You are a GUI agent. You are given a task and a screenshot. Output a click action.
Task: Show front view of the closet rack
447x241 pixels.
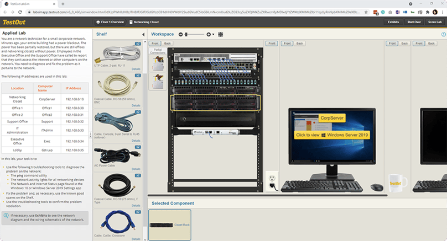point(155,44)
